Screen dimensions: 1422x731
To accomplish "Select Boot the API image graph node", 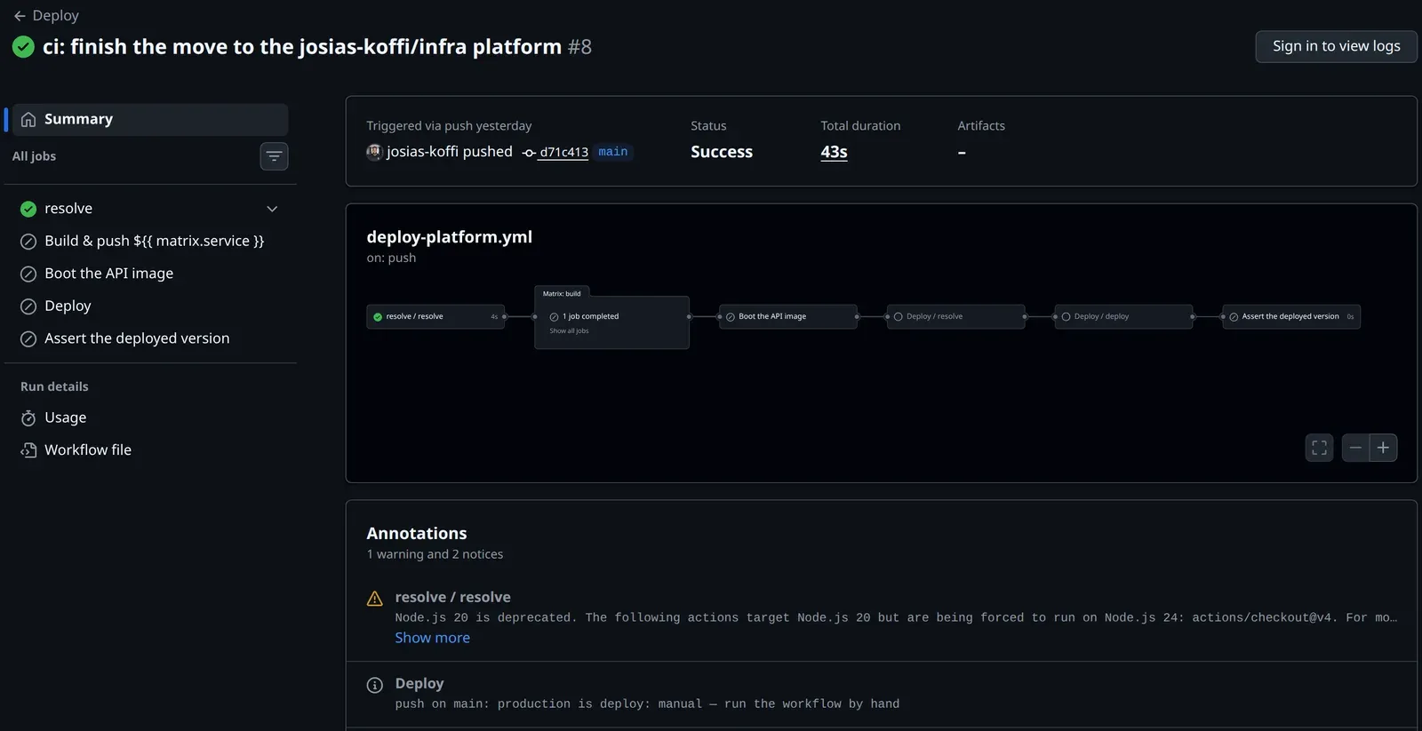I will [788, 316].
